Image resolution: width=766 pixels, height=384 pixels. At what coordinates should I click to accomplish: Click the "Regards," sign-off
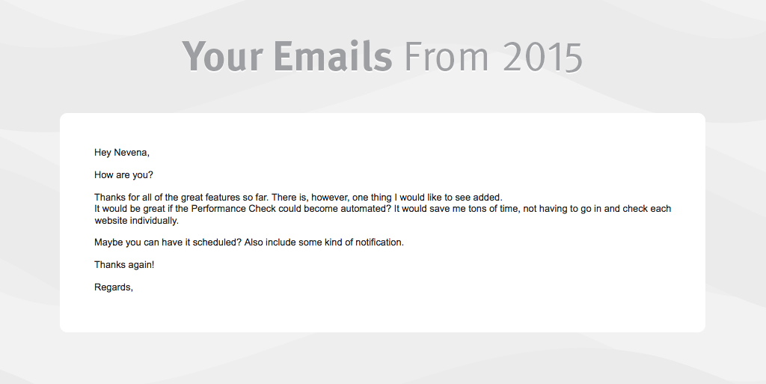click(x=113, y=287)
